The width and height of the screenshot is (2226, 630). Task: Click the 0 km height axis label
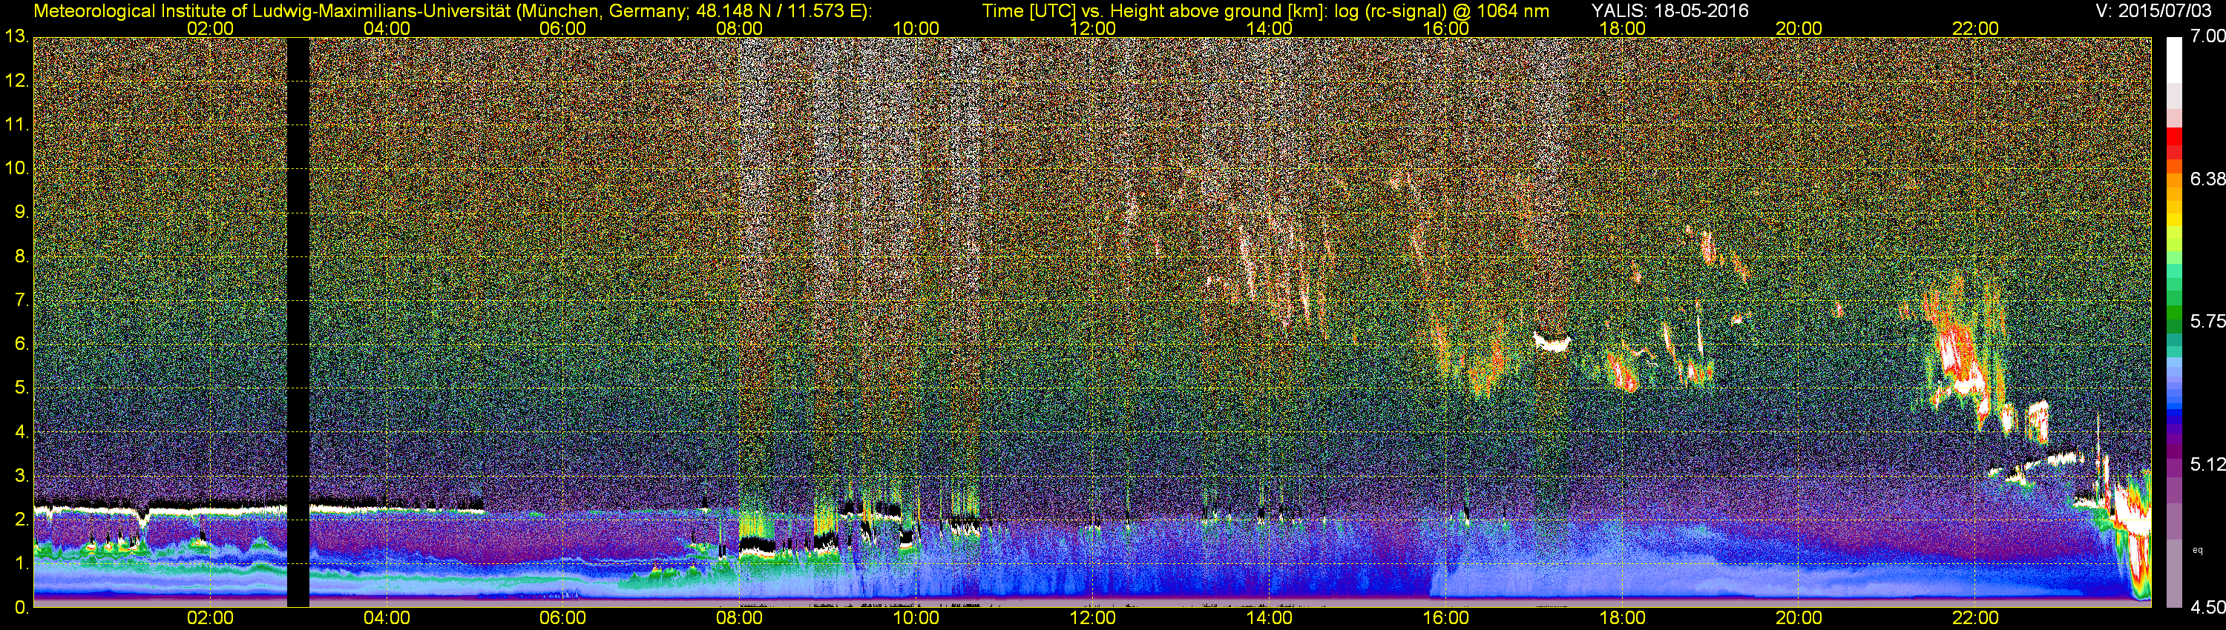22,607
